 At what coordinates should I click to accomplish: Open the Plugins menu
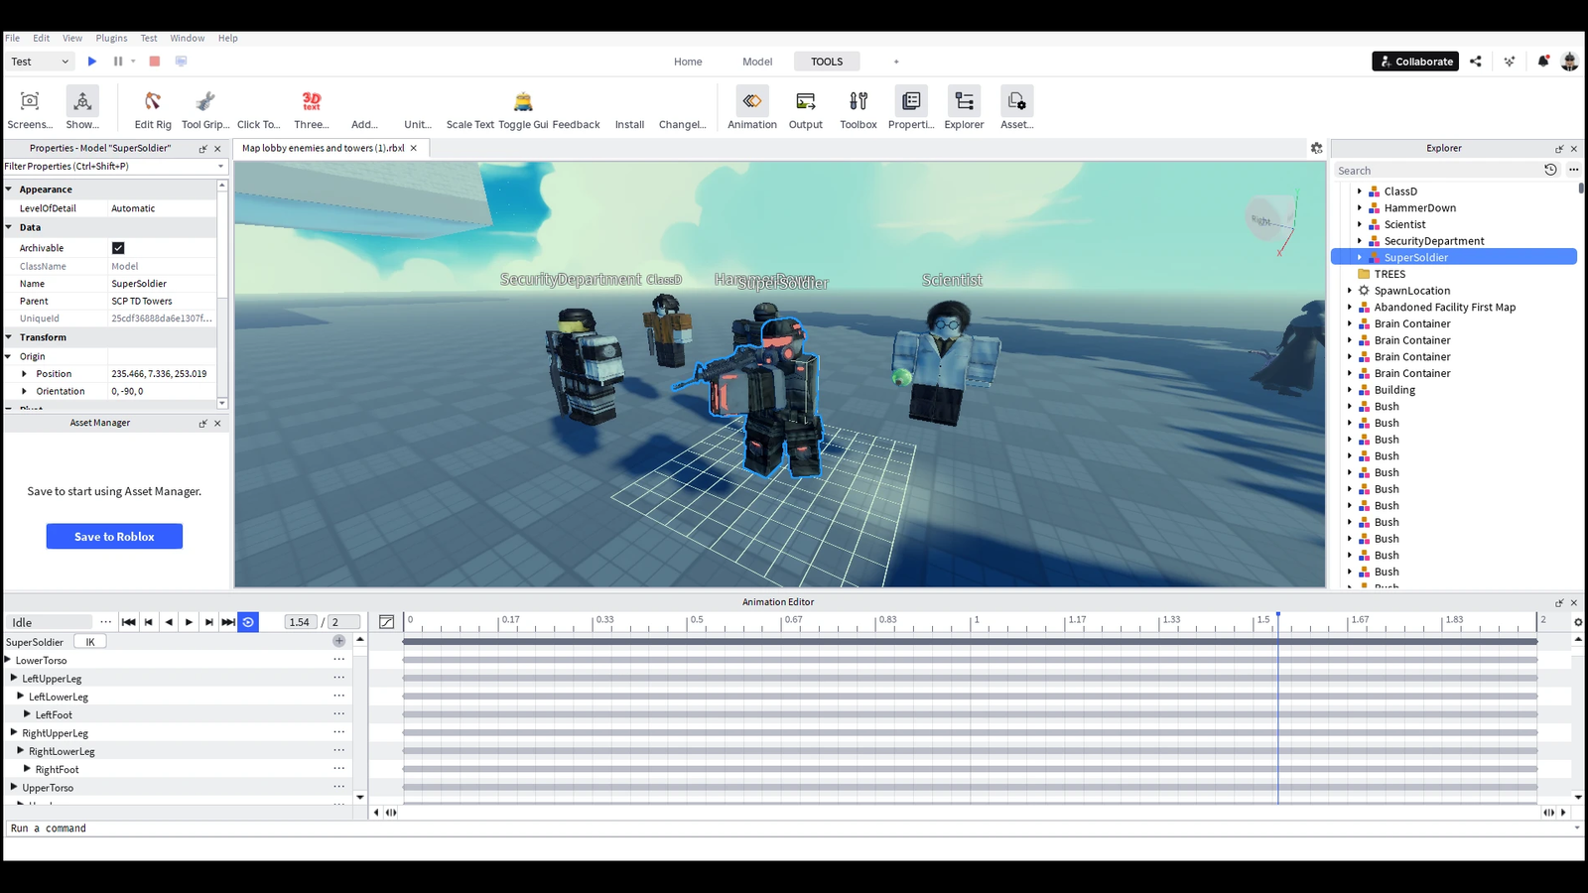point(111,38)
